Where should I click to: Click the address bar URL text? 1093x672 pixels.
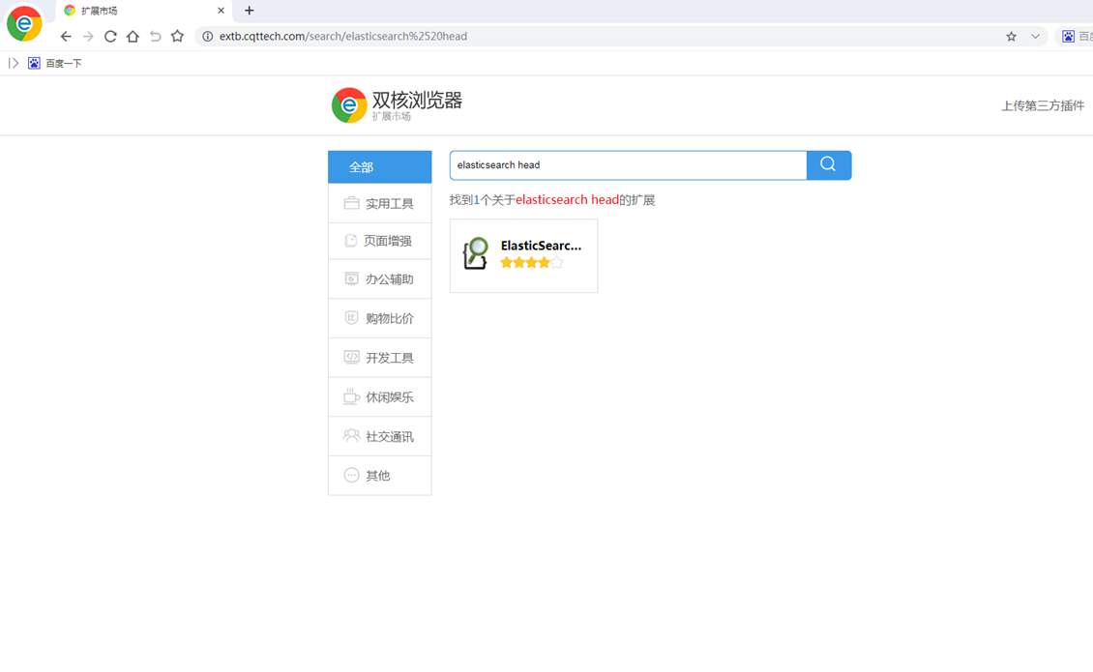(x=343, y=36)
